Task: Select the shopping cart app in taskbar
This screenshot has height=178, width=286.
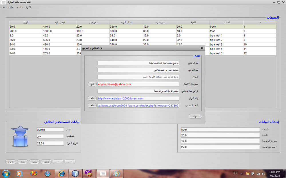Action: tap(103, 174)
